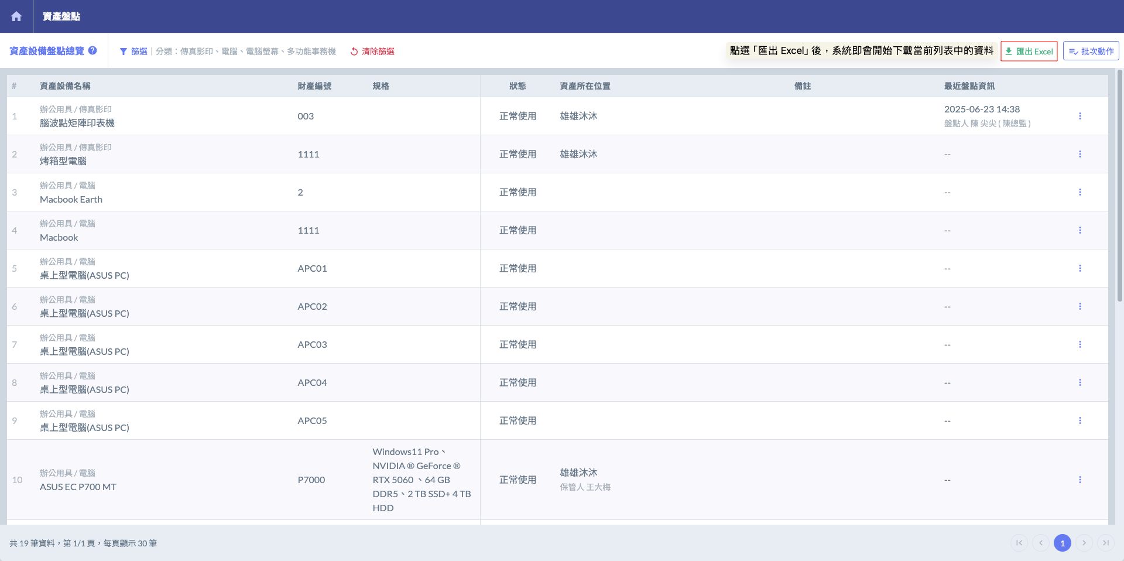This screenshot has height=561, width=1124.
Task: Click the 資產設備名稱 column header
Action: point(65,86)
